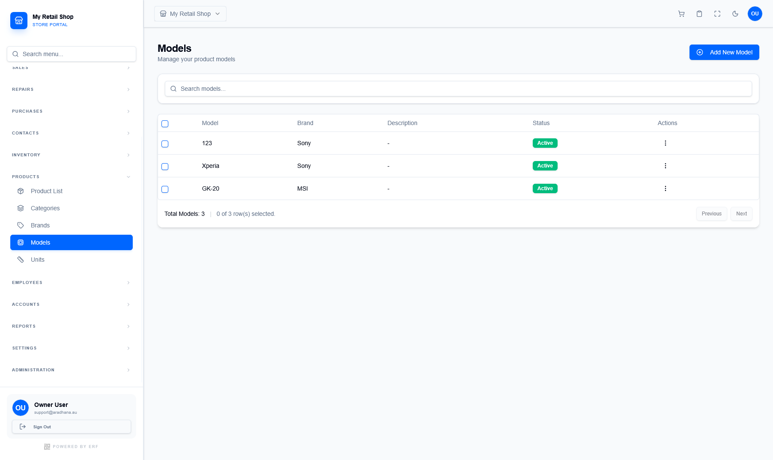Click the Total Models: 3 text
This screenshot has height=460, width=773.
coord(185,214)
